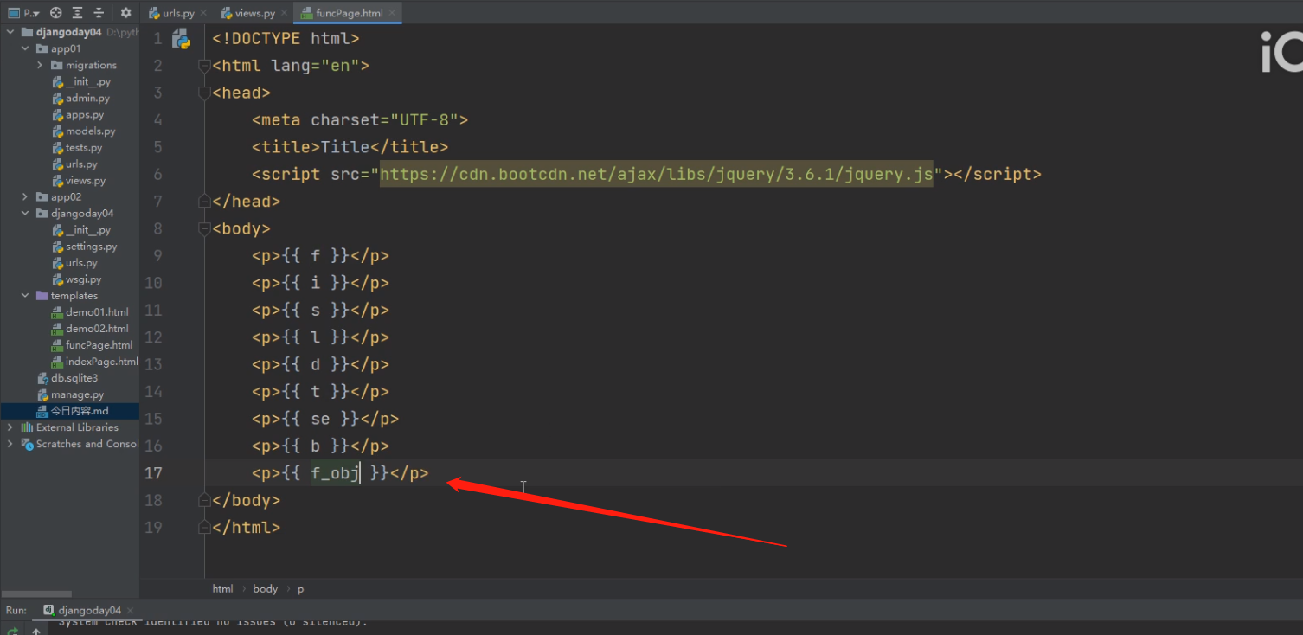Click fold marker at closing body tag

pyautogui.click(x=204, y=500)
